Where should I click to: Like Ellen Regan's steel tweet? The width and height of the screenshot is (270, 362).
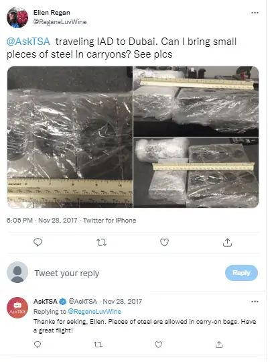coord(164,243)
